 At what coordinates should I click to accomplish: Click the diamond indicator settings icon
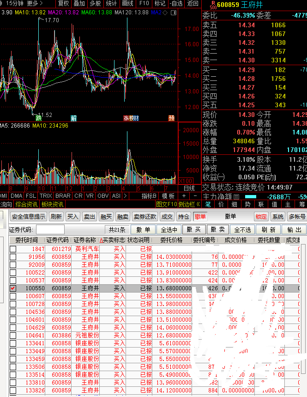[x=165, y=12]
